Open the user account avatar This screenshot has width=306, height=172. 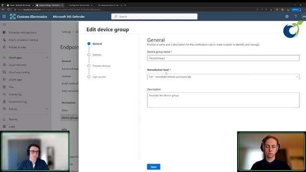point(304,17)
